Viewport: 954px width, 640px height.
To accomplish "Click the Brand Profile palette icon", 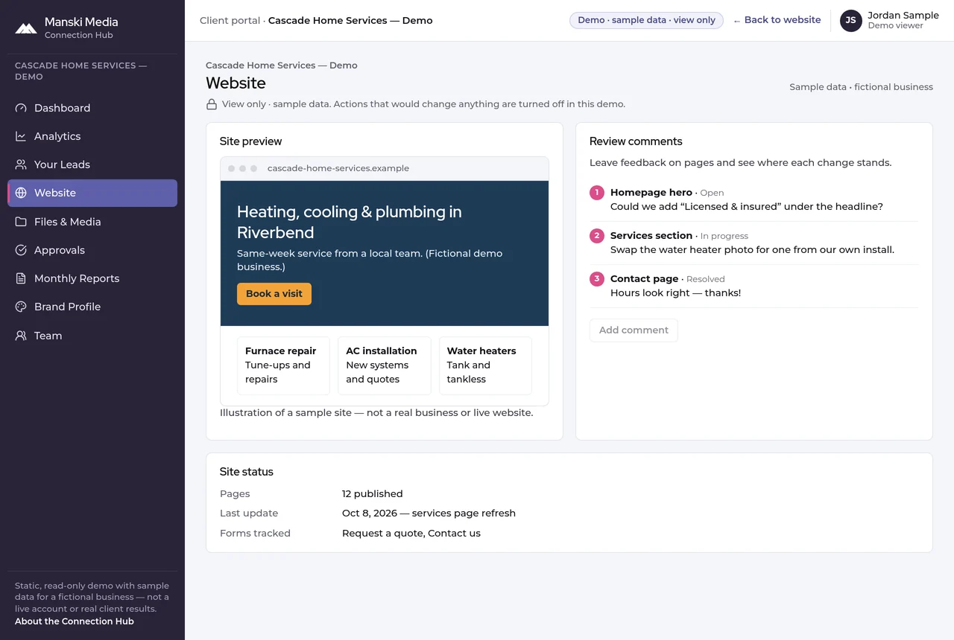I will click(x=21, y=307).
